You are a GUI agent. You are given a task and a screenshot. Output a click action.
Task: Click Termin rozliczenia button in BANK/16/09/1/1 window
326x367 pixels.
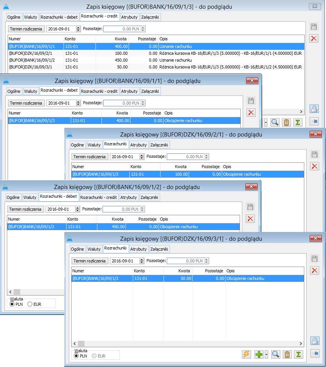coord(26,103)
